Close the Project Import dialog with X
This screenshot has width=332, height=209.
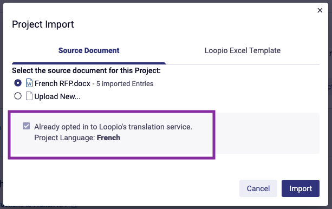[320, 10]
